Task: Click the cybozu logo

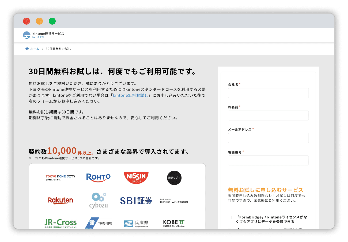Action: click(98, 200)
